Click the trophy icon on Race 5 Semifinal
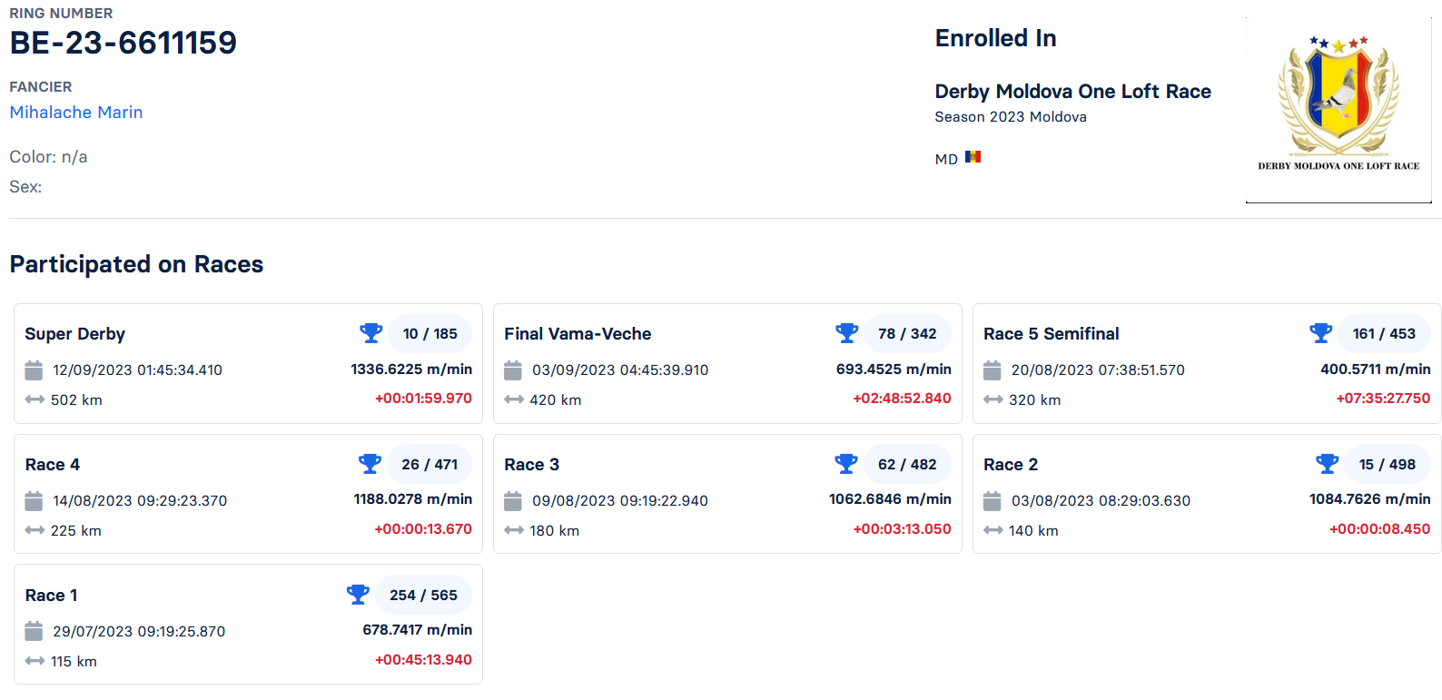The width and height of the screenshot is (1442, 700). 1320,333
